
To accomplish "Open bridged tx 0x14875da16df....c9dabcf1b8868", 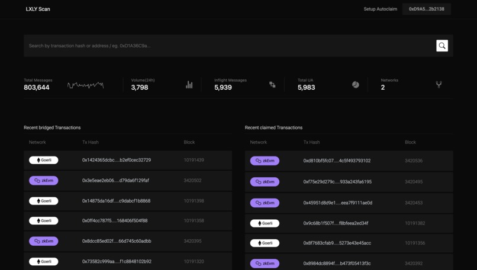I will pyautogui.click(x=116, y=201).
